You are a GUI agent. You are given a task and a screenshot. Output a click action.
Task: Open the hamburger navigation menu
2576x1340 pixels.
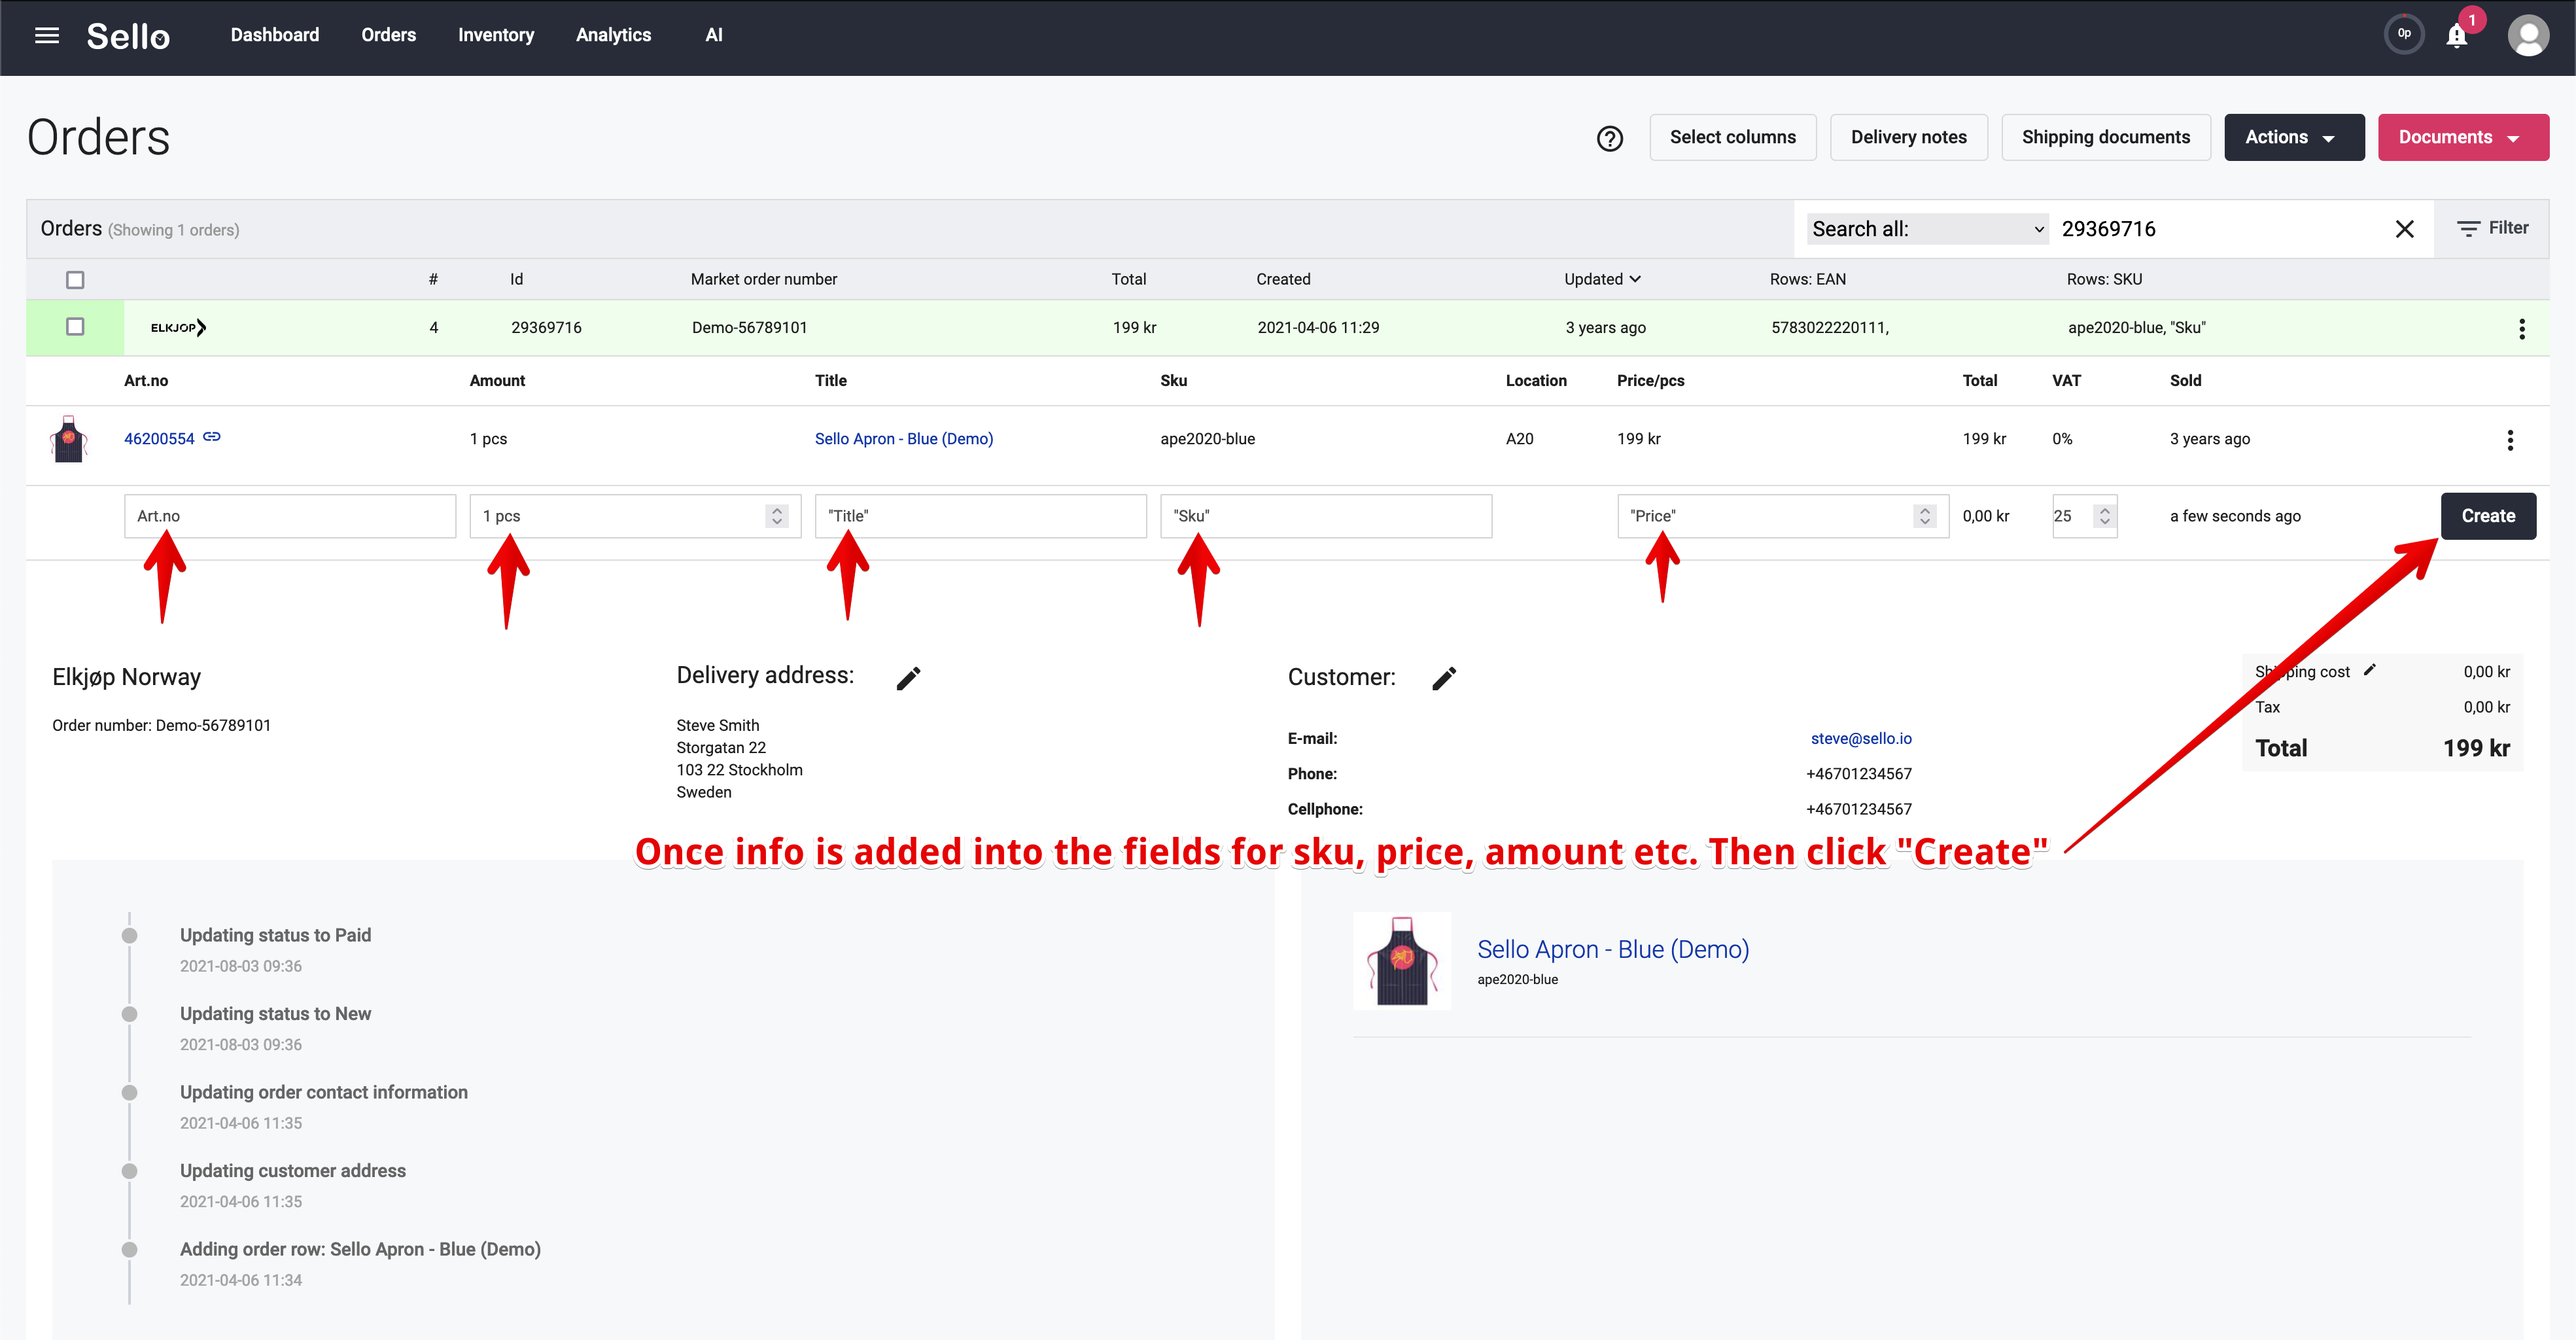click(47, 36)
